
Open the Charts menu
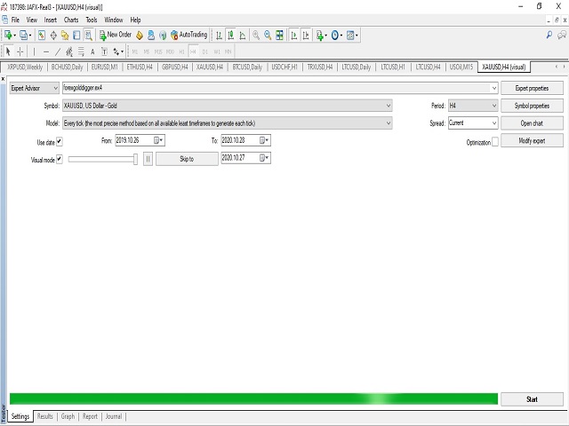(x=71, y=20)
